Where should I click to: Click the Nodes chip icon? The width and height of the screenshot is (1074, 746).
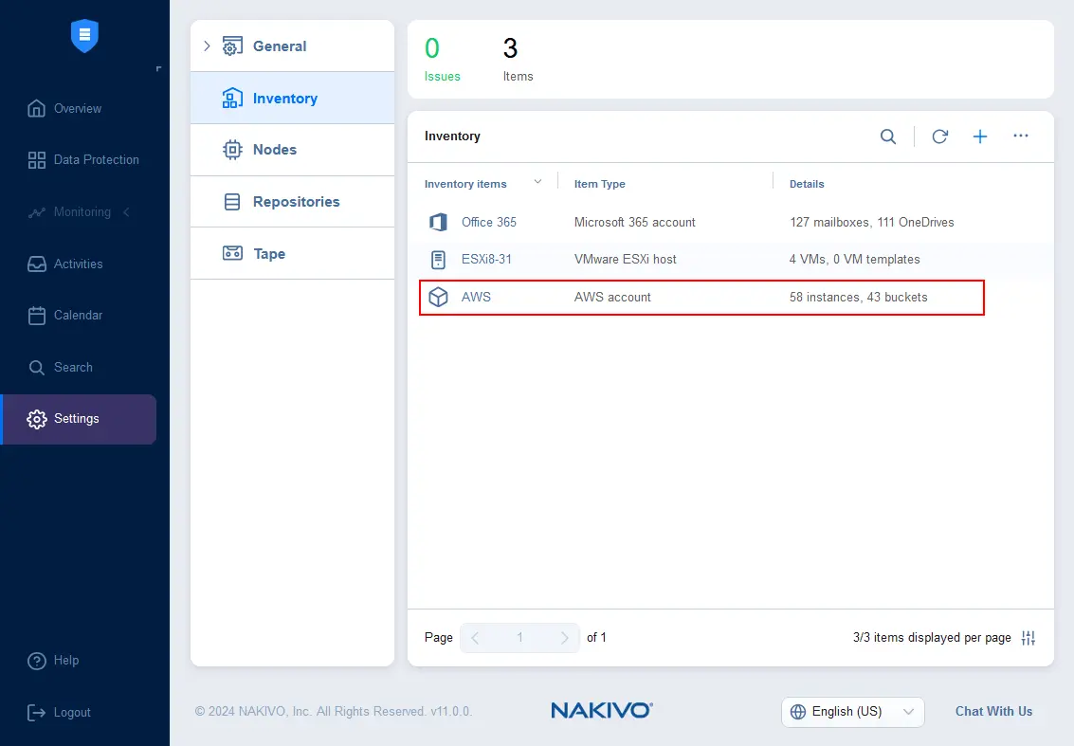point(232,150)
